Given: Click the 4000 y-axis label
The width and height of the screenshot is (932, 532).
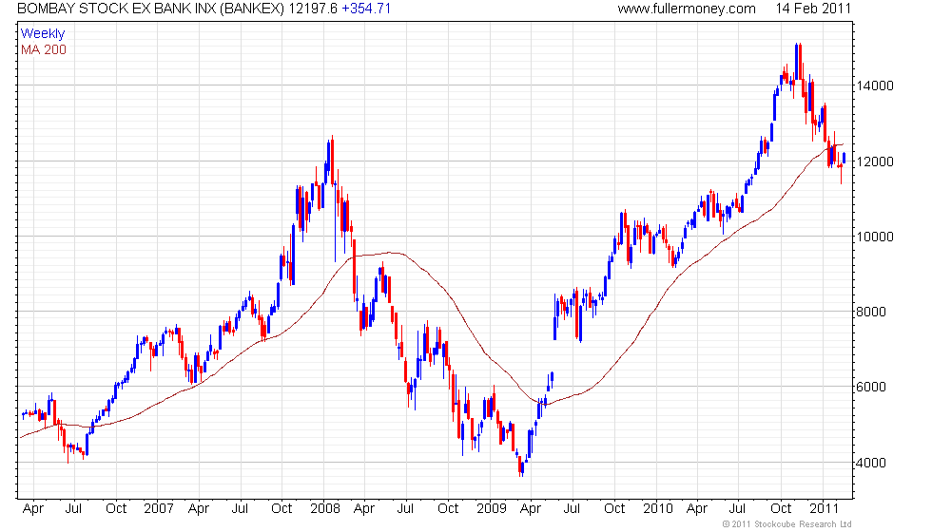Looking at the screenshot, I should click(871, 463).
